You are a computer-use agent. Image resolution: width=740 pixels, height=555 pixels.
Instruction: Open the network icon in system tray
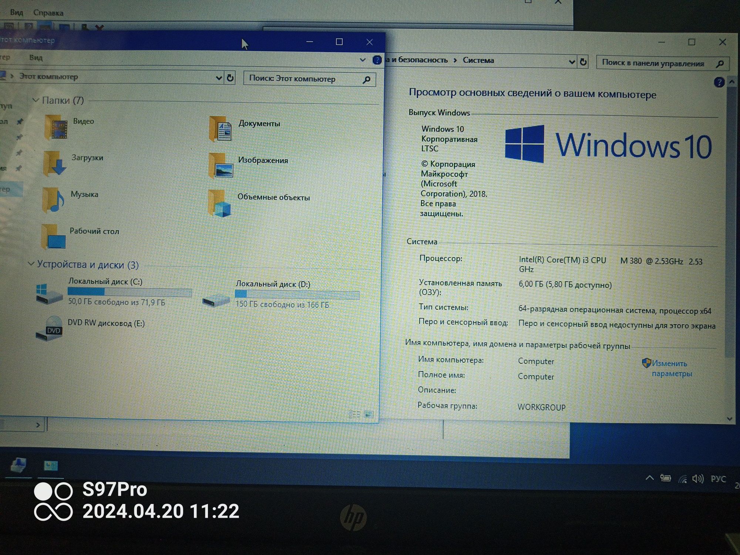click(683, 479)
